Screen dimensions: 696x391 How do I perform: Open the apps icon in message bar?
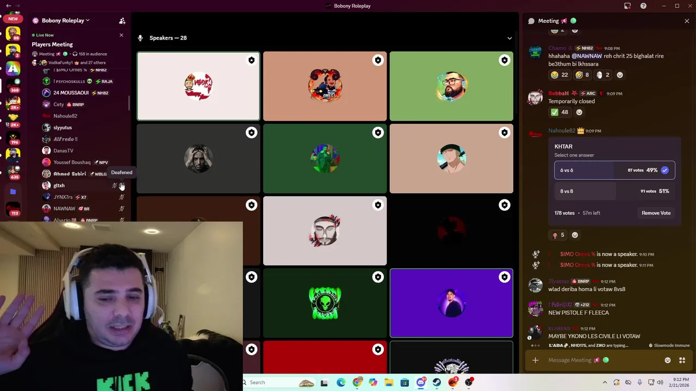[x=682, y=360]
